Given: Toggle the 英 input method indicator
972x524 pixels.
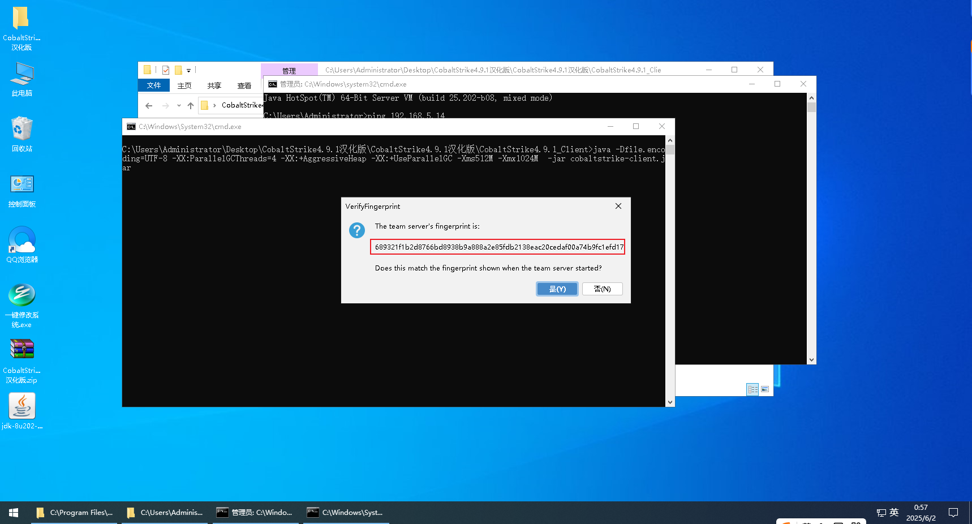Looking at the screenshot, I should (894, 512).
